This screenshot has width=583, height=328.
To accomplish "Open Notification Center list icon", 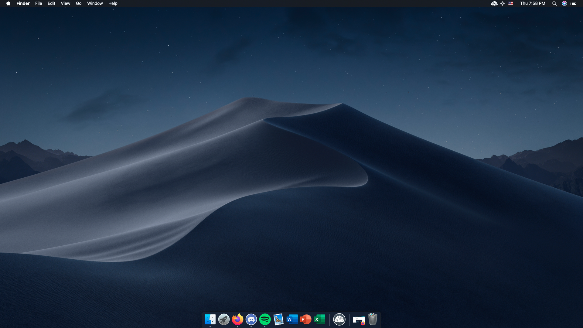I will pyautogui.click(x=573, y=3).
